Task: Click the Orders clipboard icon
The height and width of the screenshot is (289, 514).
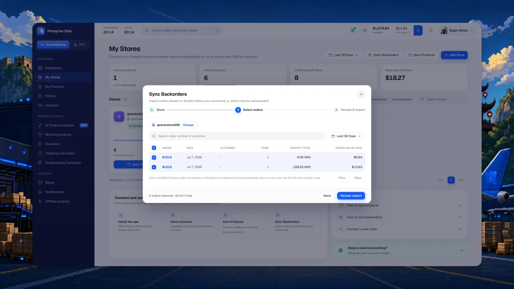Action: pos(40,96)
